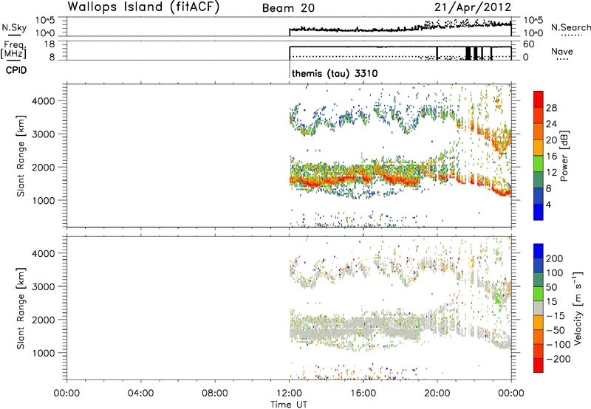591x409 pixels.
Task: Click the '12:00' time tick label
Action: pyautogui.click(x=289, y=393)
